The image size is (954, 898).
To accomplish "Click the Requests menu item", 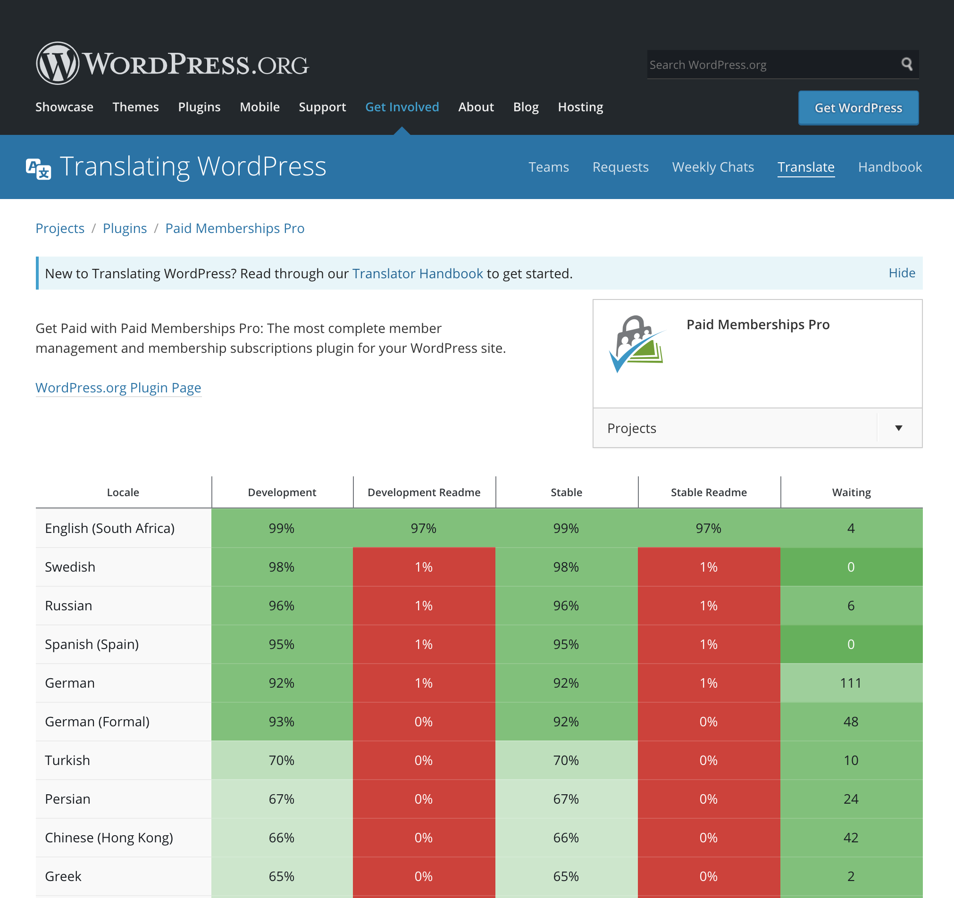I will [x=621, y=166].
